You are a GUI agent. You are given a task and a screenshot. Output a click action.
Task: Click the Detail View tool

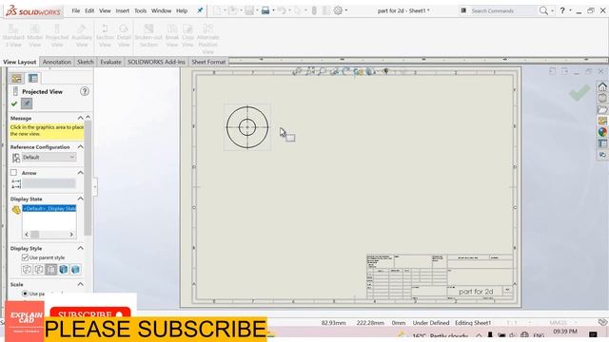(124, 36)
